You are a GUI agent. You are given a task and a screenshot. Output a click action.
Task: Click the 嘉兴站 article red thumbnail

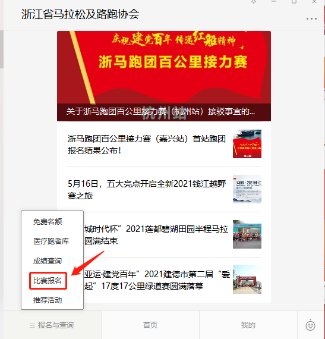pos(247,144)
